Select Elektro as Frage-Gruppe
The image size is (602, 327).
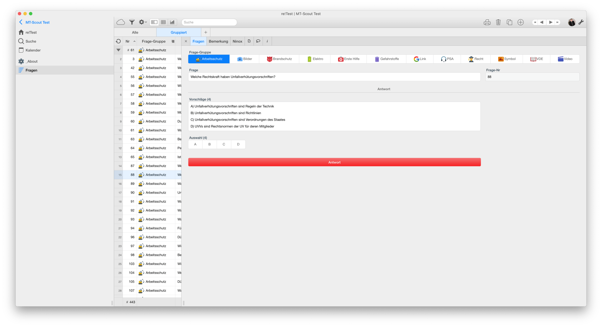[315, 59]
